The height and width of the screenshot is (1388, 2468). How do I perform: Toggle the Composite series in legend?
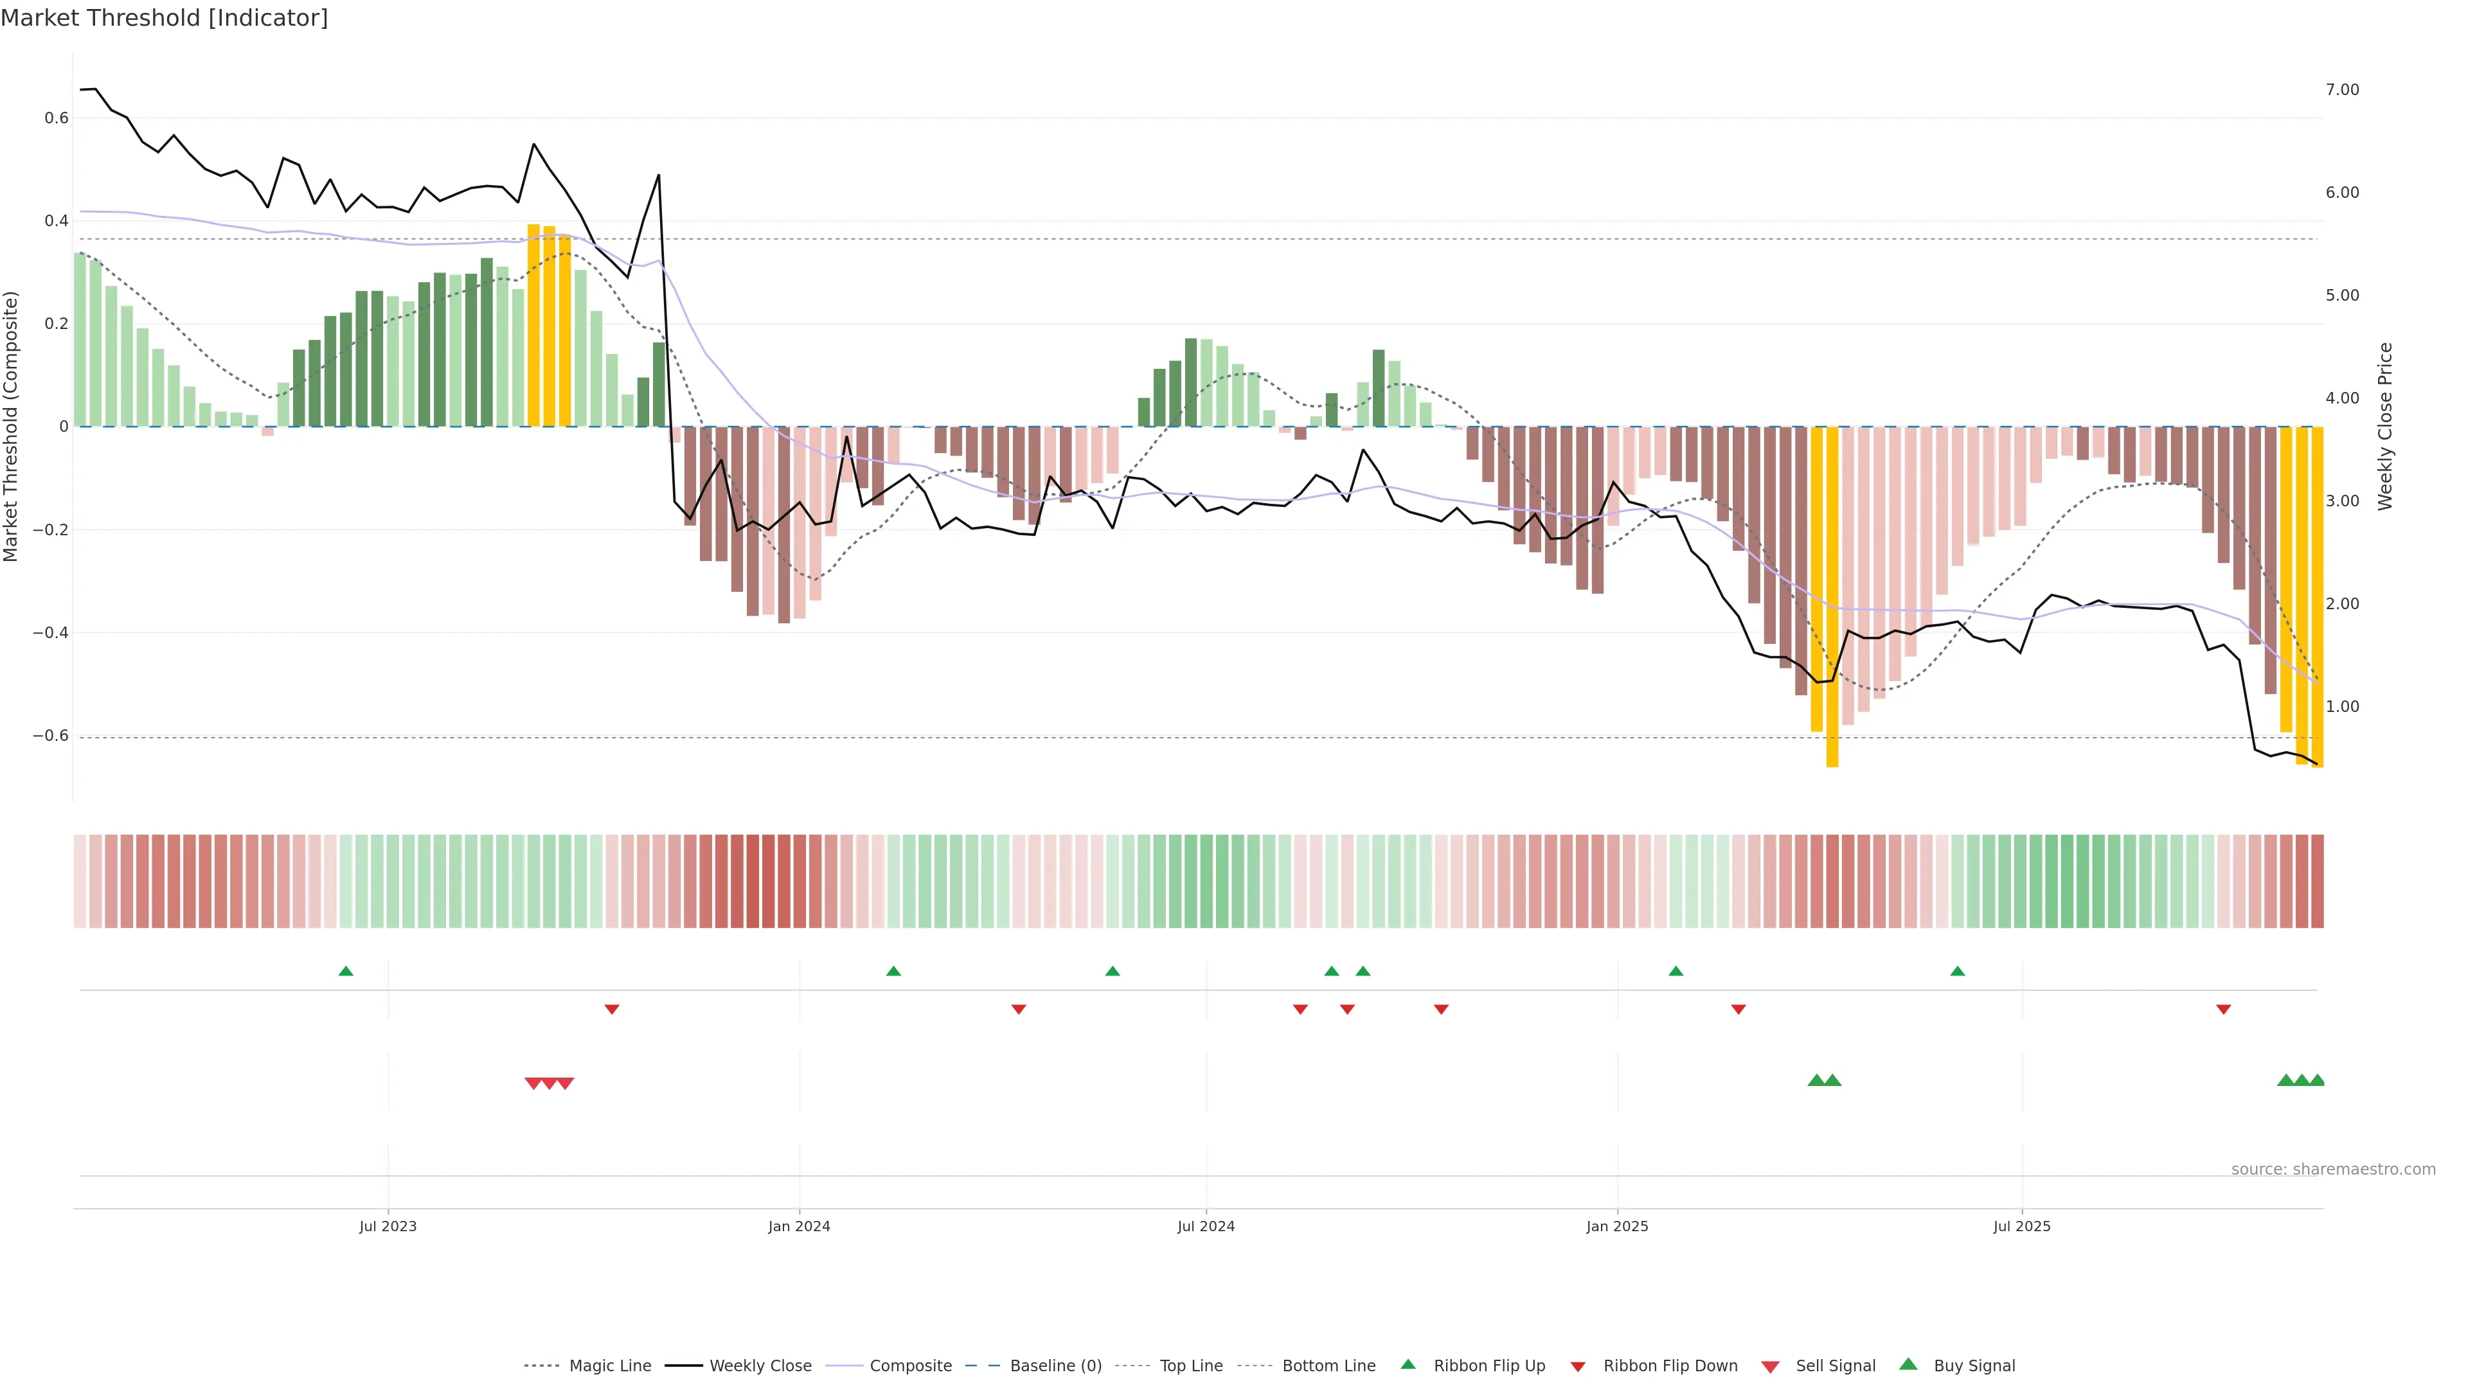click(x=910, y=1366)
